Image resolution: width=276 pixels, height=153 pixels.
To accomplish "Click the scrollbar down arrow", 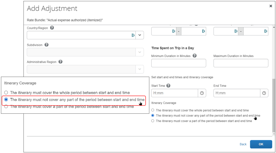I will 274,134.
